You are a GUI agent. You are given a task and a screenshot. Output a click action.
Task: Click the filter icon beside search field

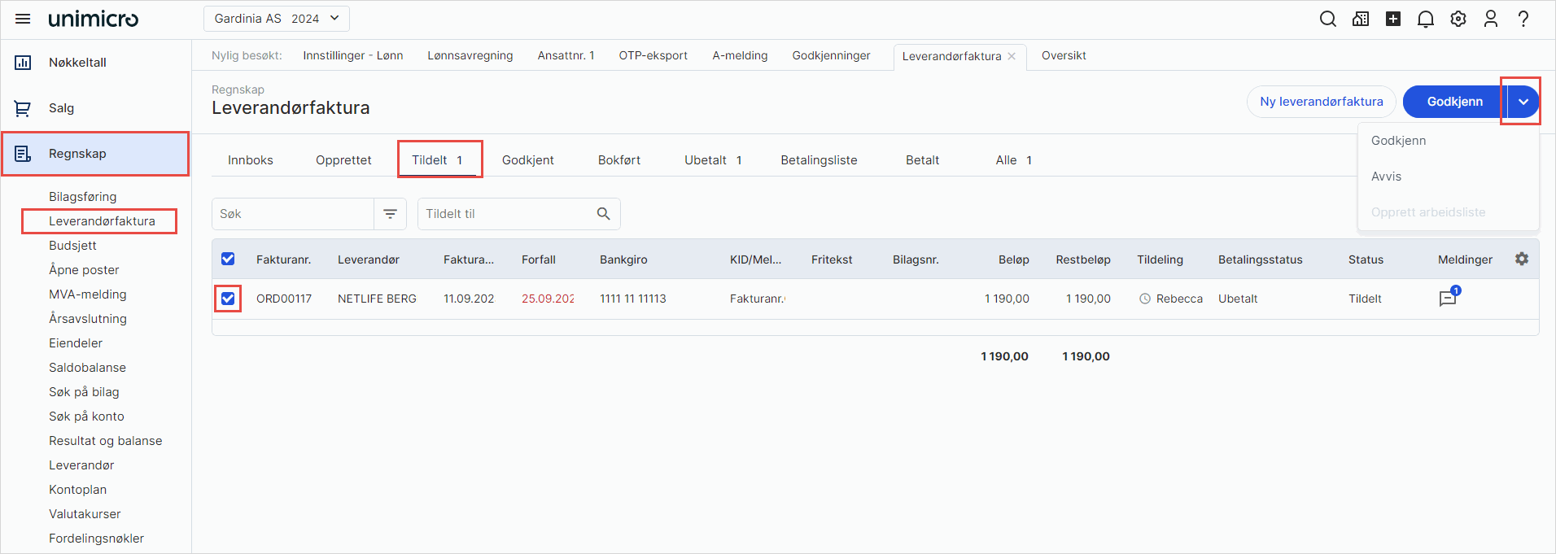(391, 214)
